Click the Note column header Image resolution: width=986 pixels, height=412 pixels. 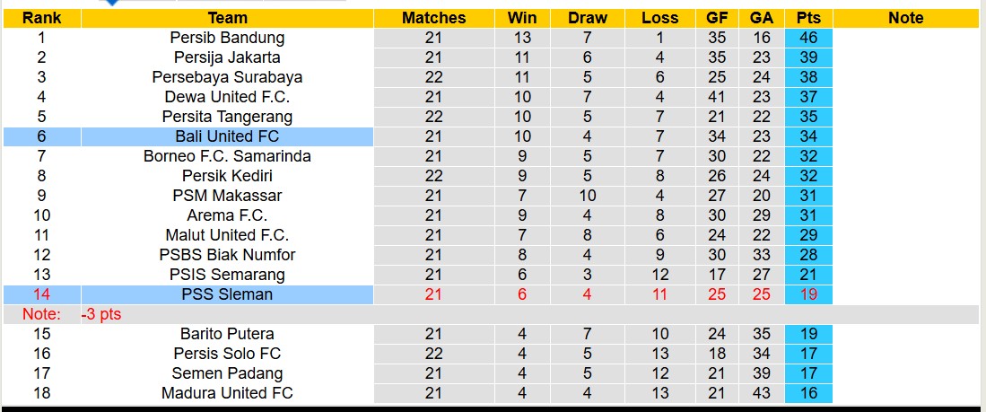tap(905, 18)
